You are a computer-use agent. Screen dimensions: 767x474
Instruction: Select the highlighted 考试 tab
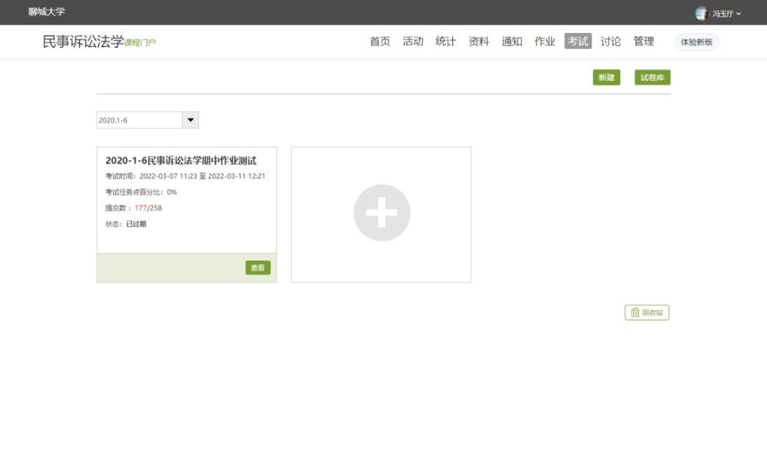click(578, 41)
